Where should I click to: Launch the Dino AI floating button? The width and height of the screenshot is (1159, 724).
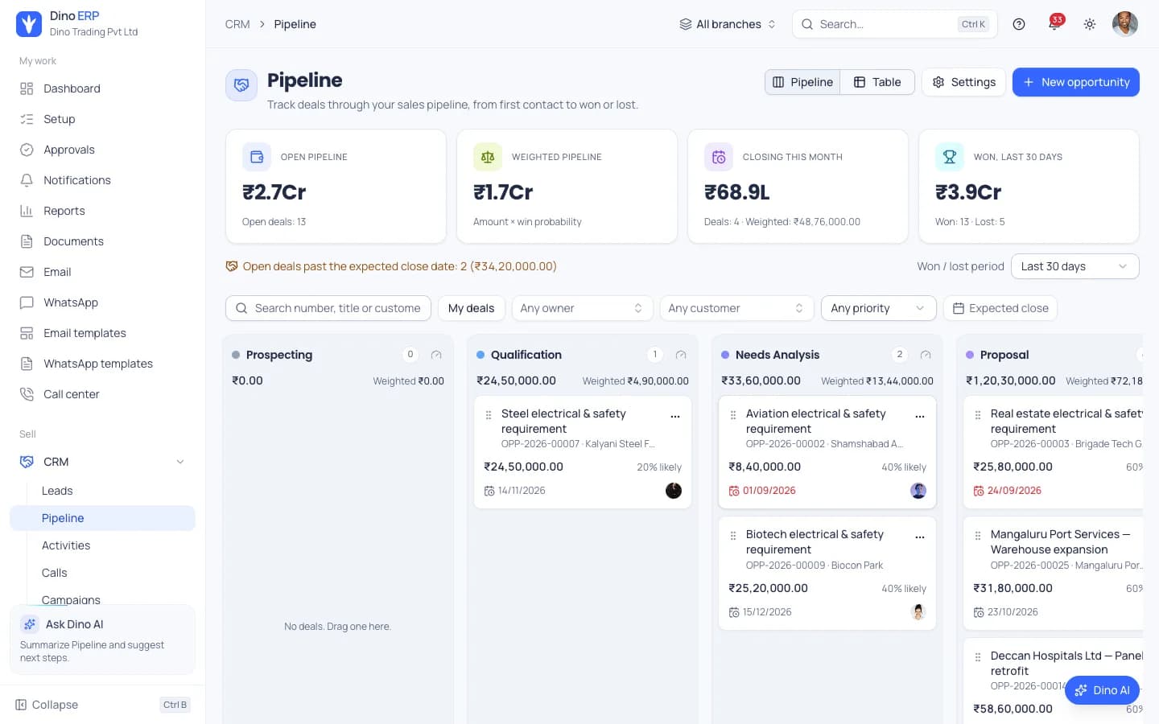tap(1102, 690)
